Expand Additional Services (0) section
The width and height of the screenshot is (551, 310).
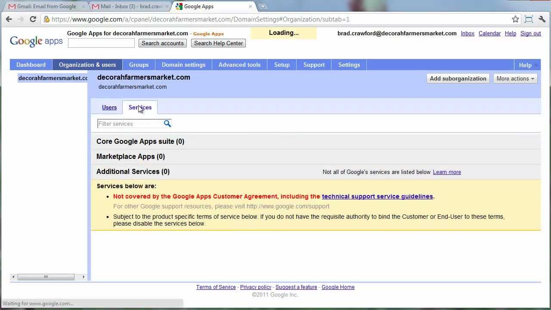[133, 171]
